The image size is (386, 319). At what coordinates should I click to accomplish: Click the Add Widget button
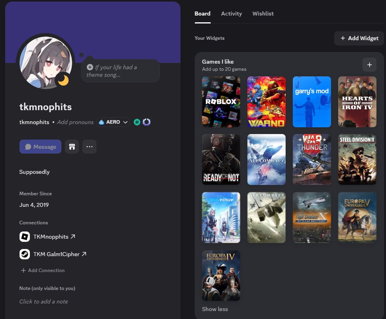coord(359,38)
